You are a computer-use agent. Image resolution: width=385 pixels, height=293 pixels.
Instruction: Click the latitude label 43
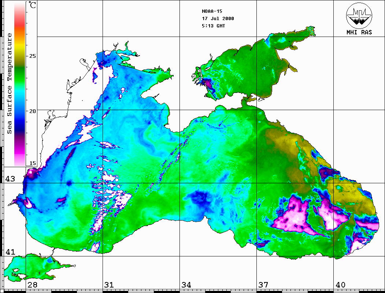click(x=10, y=179)
